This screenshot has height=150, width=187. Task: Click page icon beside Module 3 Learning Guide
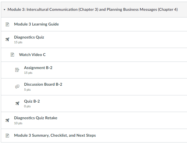pyautogui.click(x=8, y=24)
